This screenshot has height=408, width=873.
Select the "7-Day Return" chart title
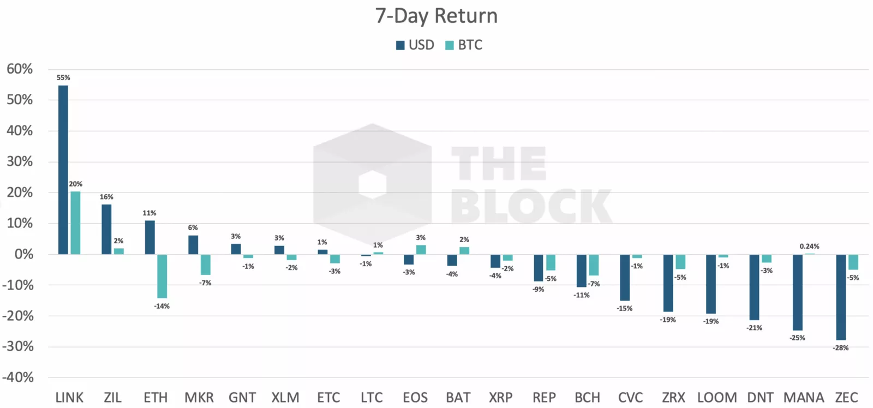(x=436, y=16)
